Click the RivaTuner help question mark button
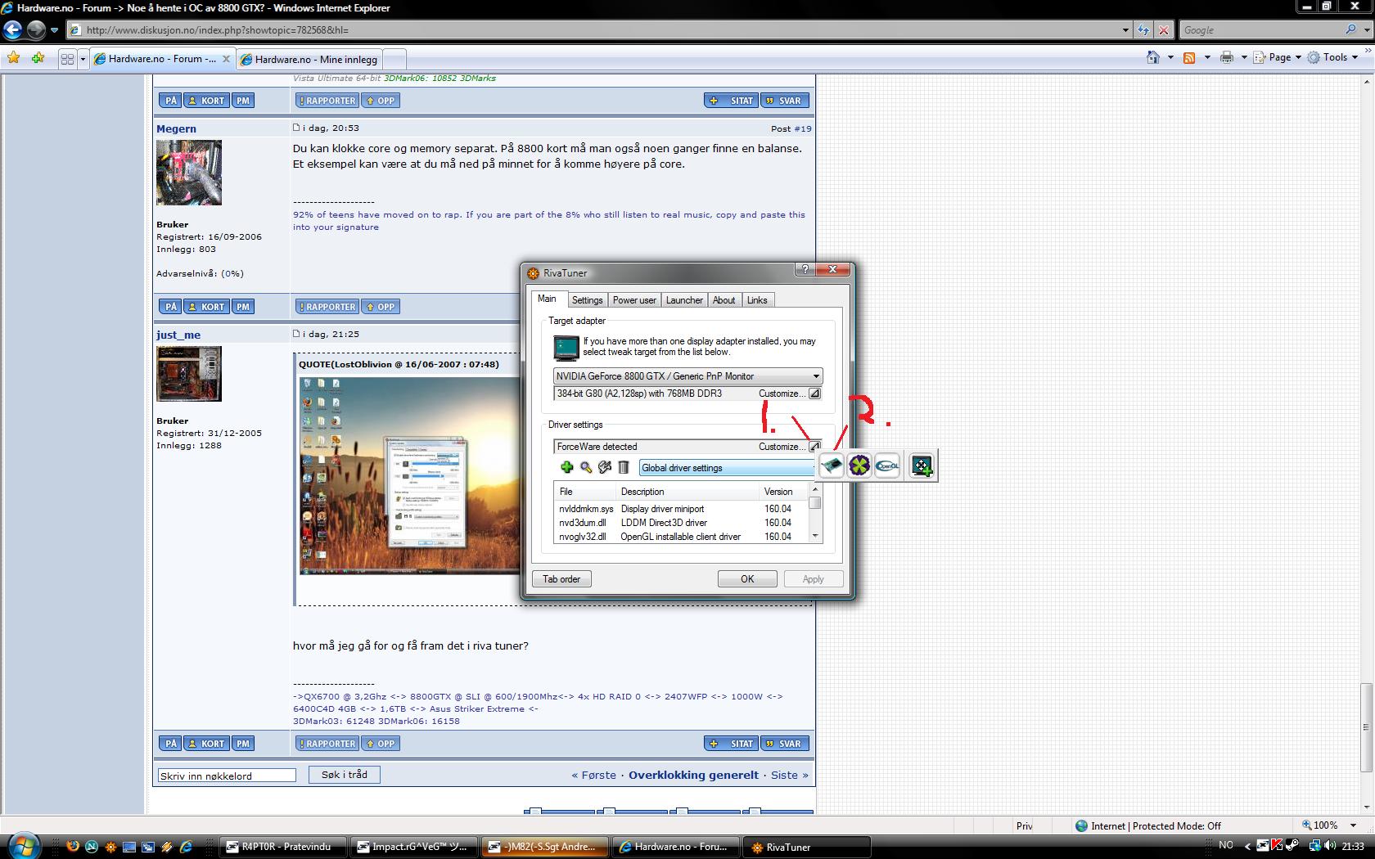The height and width of the screenshot is (859, 1375). tap(805, 269)
